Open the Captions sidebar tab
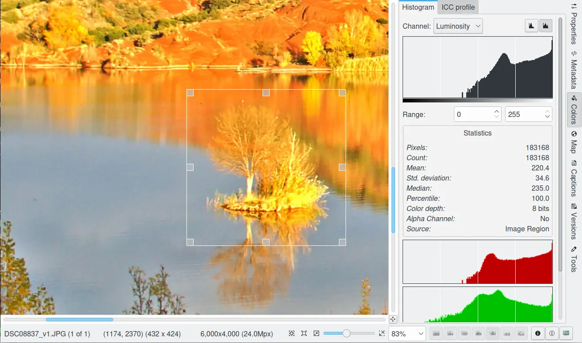582x343 pixels. (574, 179)
